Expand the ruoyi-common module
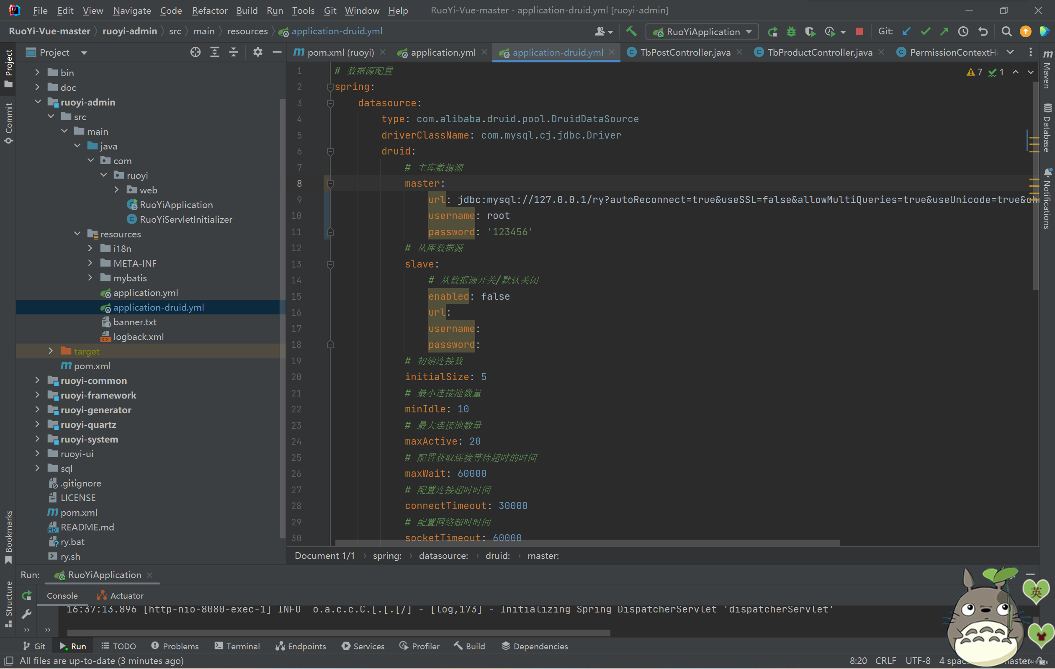1055x669 pixels. coord(37,380)
